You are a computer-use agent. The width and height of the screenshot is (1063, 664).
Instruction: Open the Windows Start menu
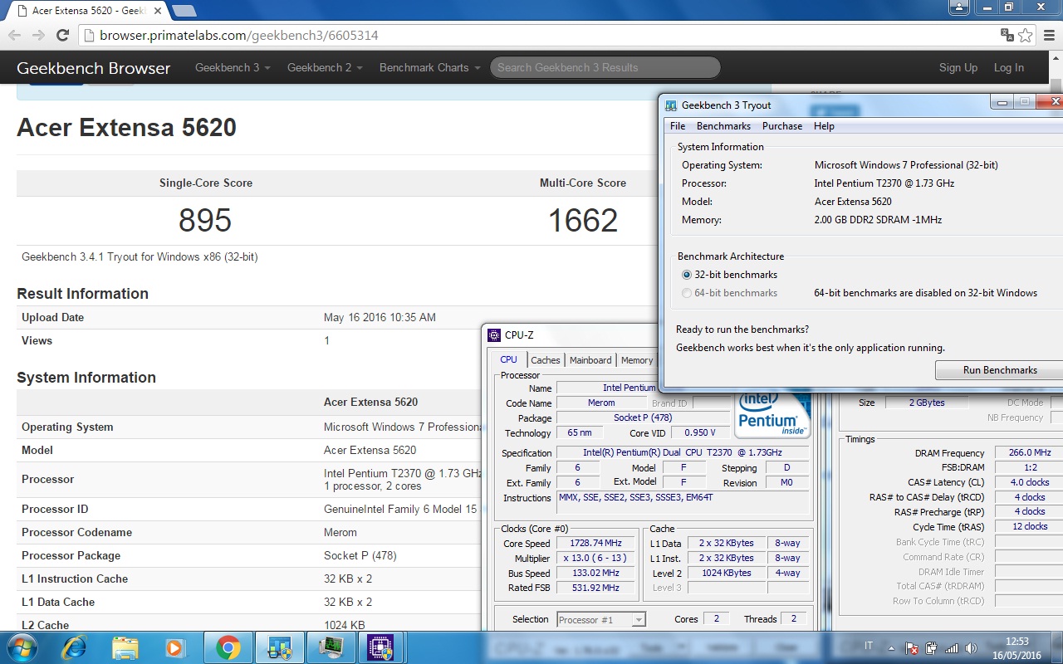(21, 647)
